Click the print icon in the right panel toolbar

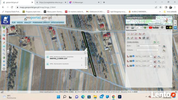coord(133,28)
